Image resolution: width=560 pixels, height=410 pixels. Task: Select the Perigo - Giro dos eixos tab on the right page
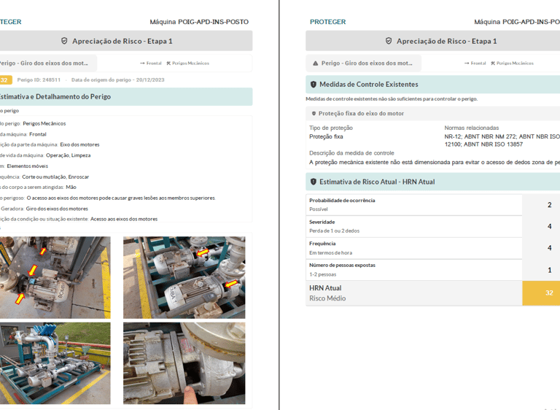pyautogui.click(x=364, y=63)
